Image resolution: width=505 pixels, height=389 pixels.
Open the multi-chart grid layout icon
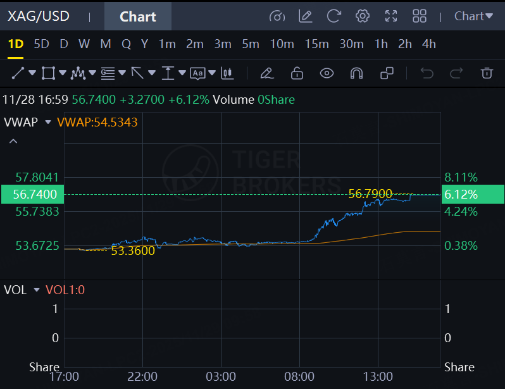420,16
